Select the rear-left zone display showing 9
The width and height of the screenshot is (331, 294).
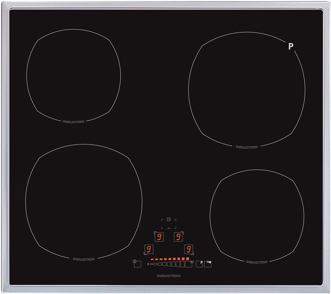click(x=158, y=236)
